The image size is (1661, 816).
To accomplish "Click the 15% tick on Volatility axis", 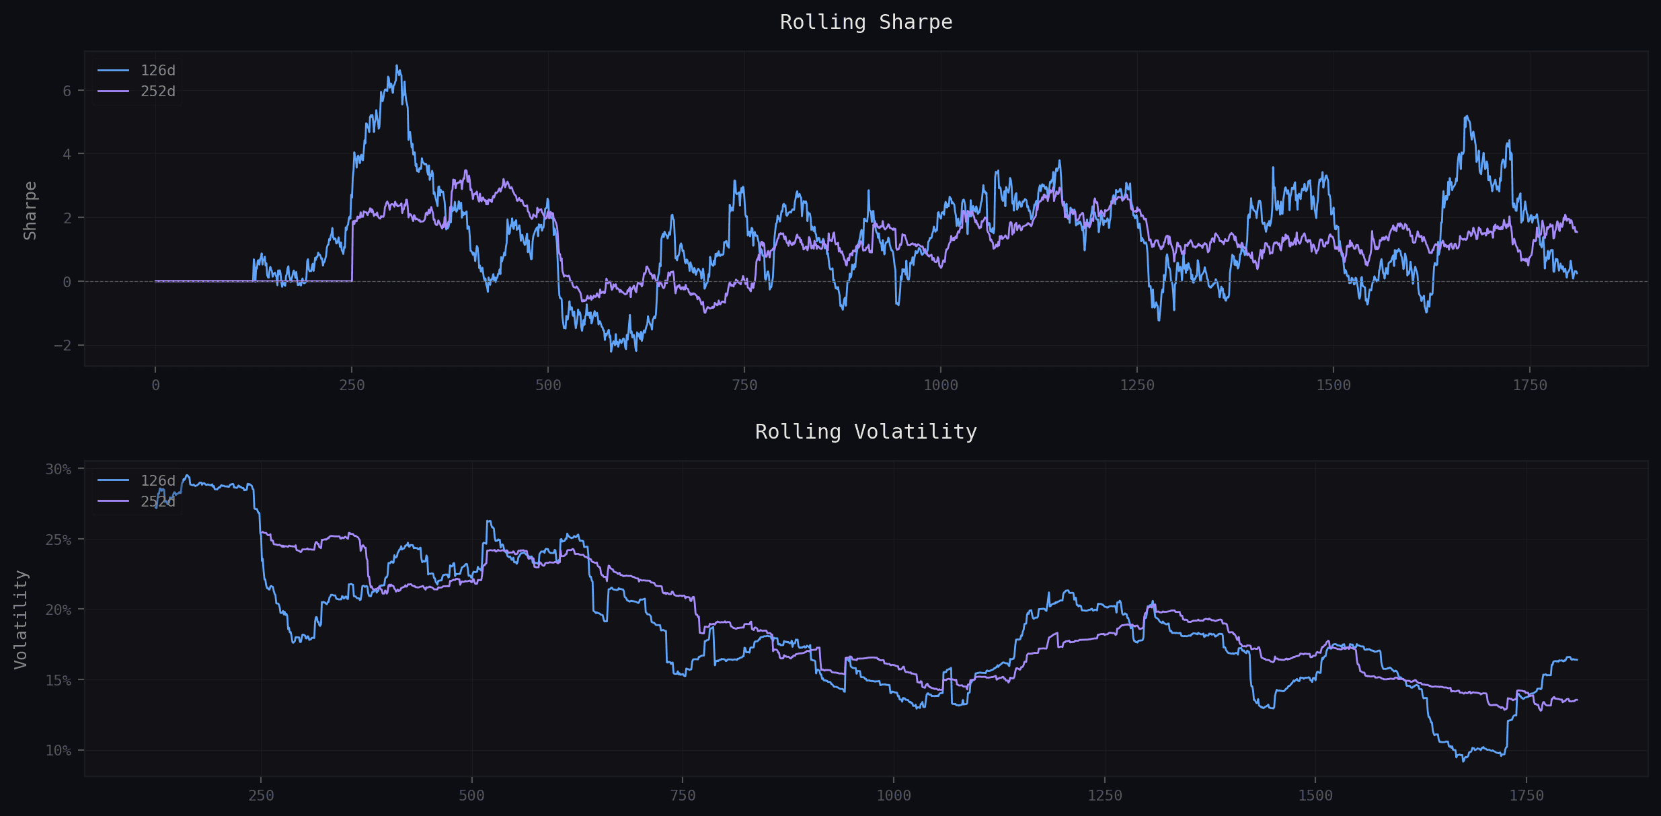I will point(59,681).
